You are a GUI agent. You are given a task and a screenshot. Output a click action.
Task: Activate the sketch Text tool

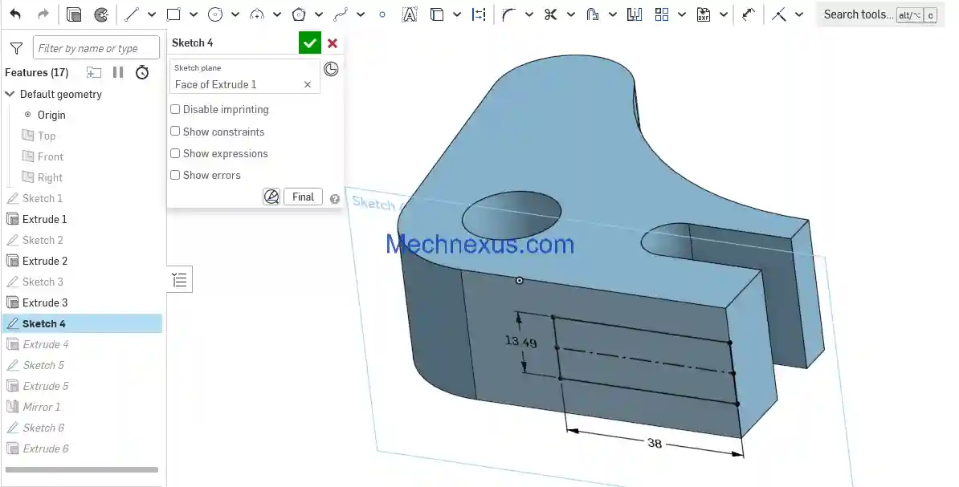click(x=409, y=14)
